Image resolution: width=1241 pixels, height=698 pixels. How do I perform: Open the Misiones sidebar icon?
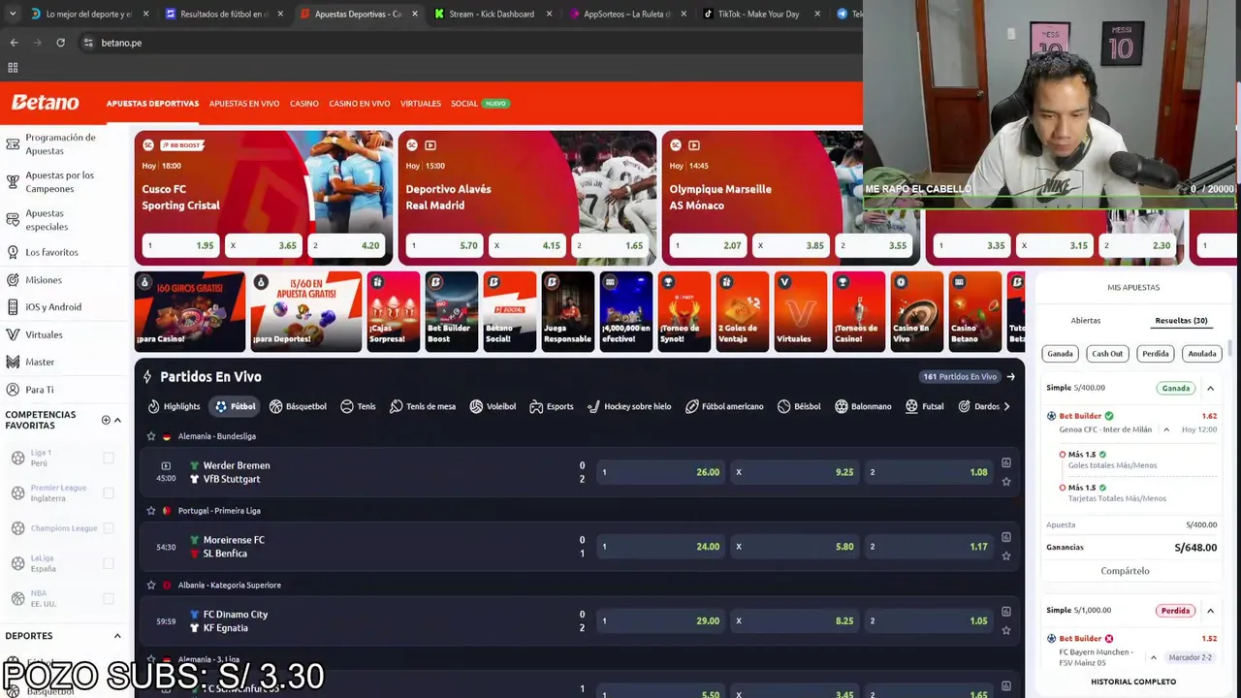click(x=13, y=280)
